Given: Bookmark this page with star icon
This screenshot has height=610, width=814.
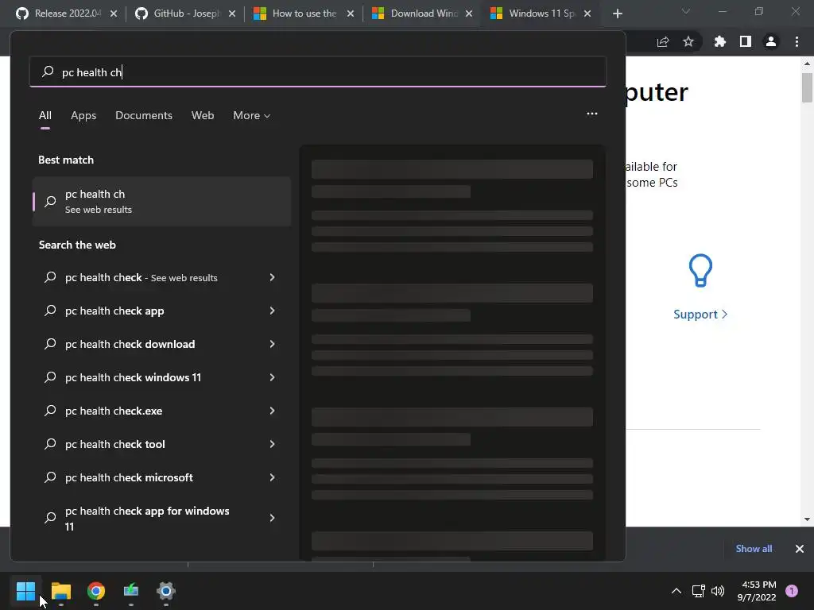Looking at the screenshot, I should point(688,41).
